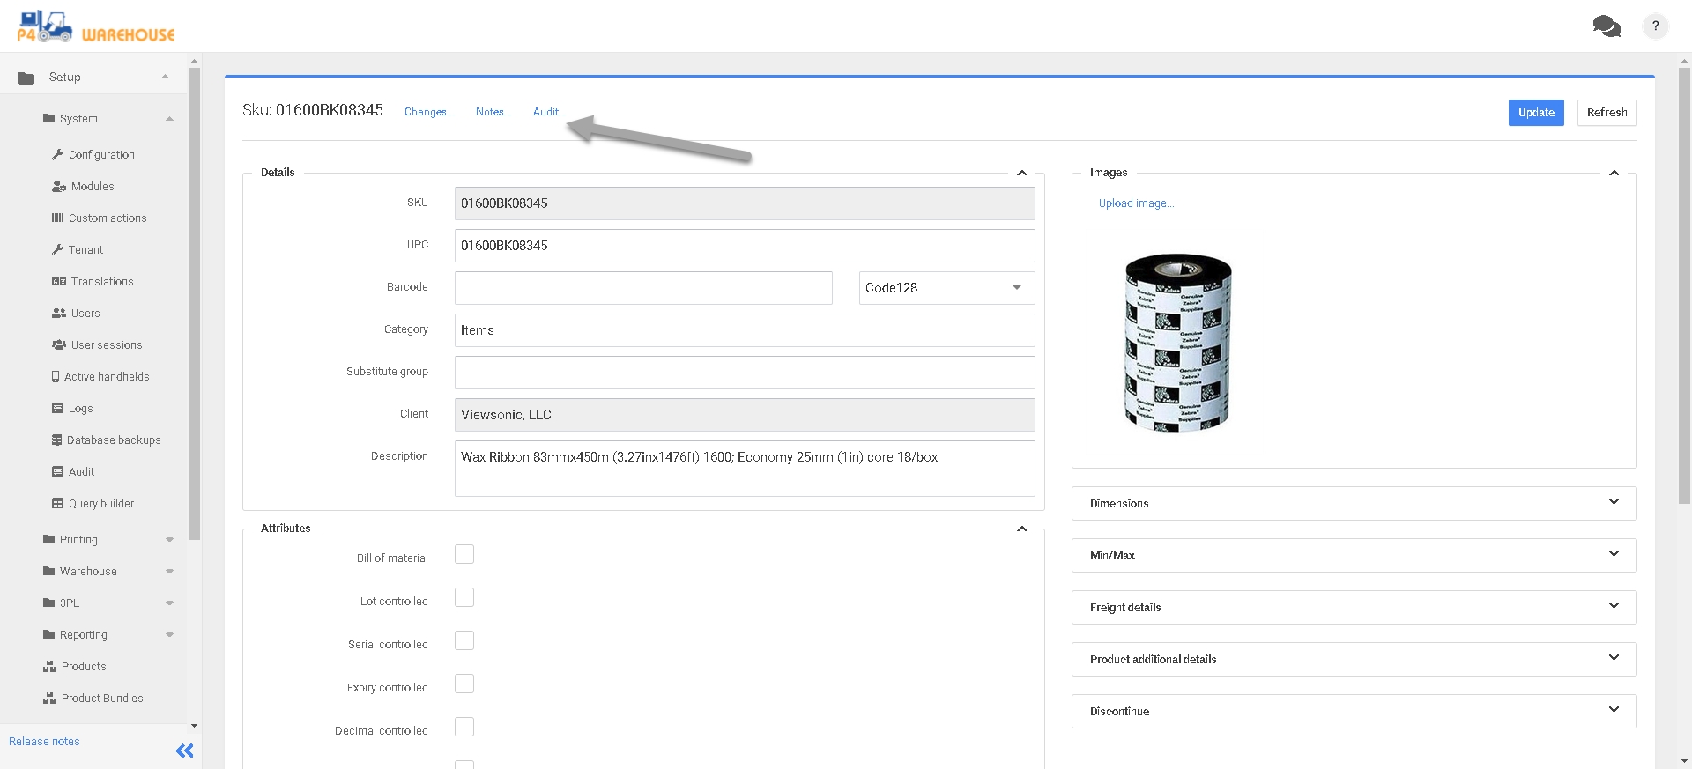Open Query builder icon in sidebar
The width and height of the screenshot is (1692, 769).
click(x=58, y=503)
